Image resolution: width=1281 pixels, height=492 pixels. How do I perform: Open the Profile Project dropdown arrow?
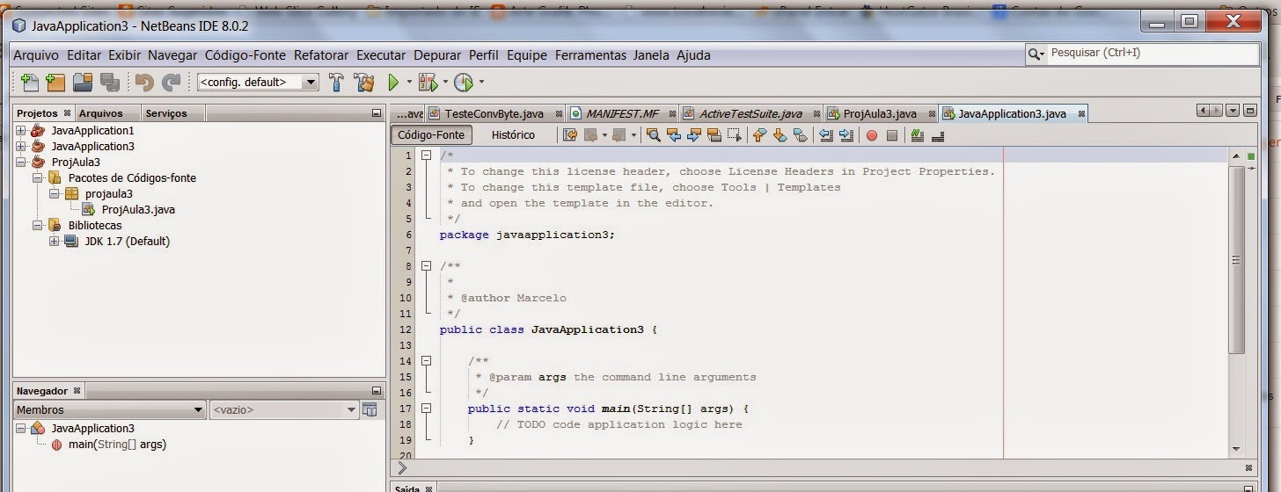(x=481, y=83)
